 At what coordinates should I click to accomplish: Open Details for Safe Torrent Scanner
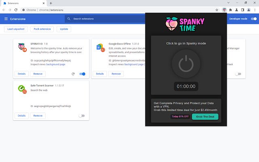pyautogui.click(x=21, y=116)
